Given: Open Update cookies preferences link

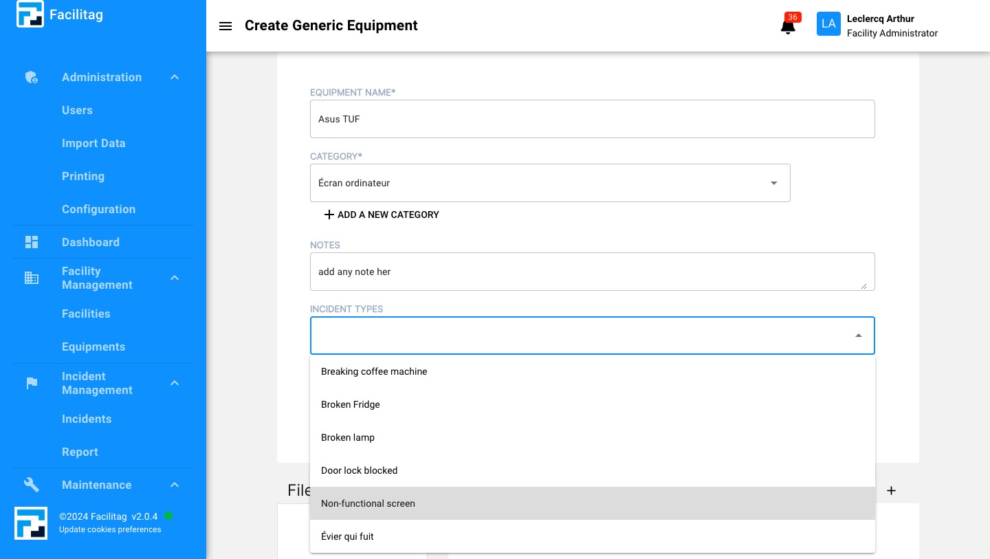Looking at the screenshot, I should 110,529.
